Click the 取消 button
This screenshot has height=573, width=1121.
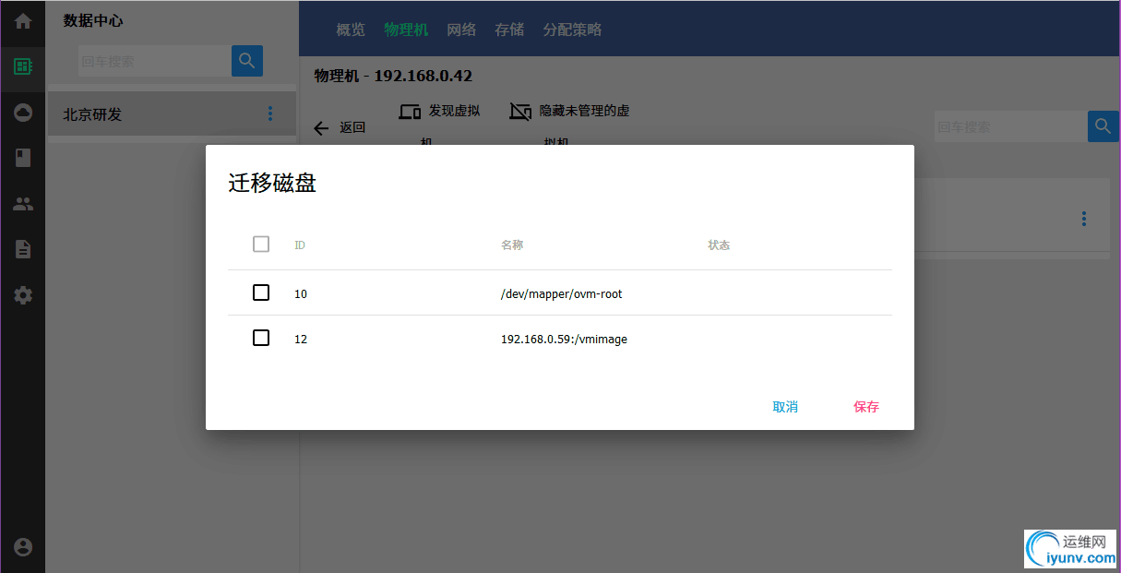pyautogui.click(x=785, y=407)
